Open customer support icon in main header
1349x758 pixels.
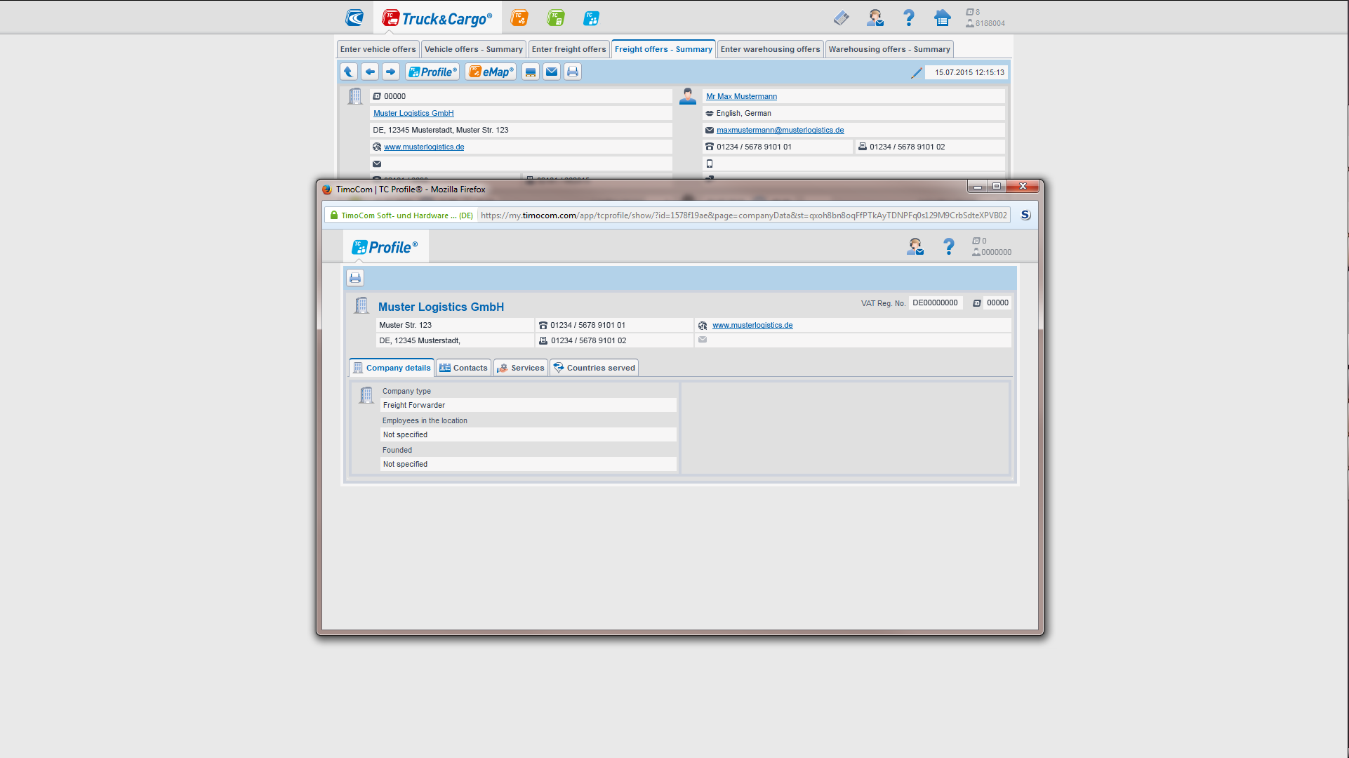tap(875, 18)
